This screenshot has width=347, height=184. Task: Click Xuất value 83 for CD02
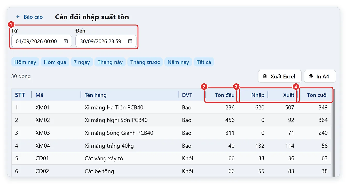[291, 171]
